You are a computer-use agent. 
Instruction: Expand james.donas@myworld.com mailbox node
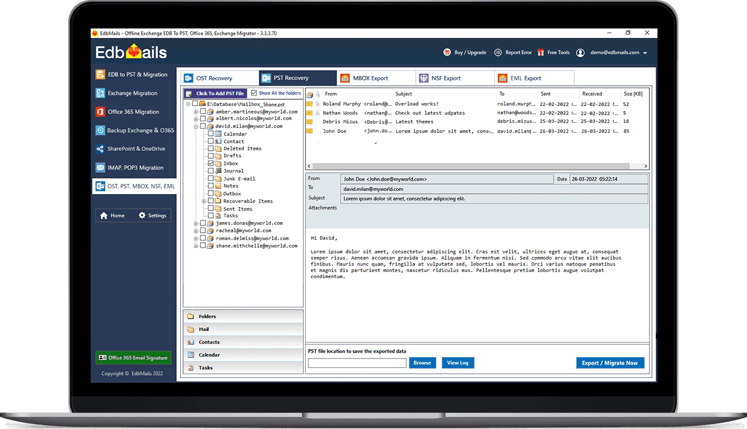pyautogui.click(x=196, y=223)
